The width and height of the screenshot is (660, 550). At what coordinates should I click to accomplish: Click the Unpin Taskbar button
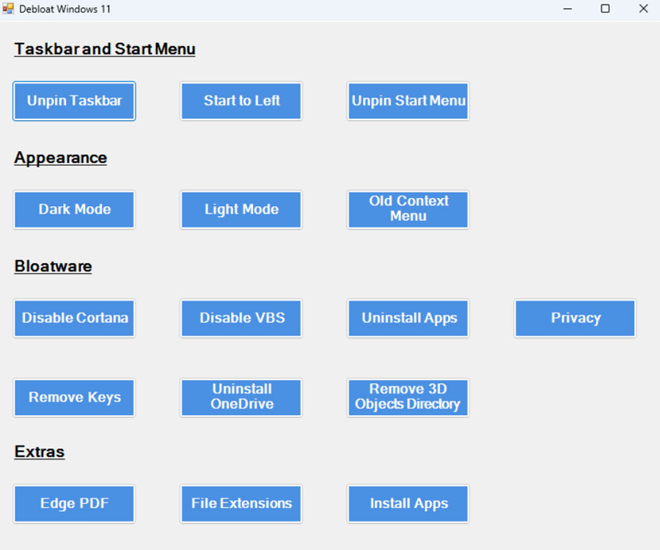[74, 101]
